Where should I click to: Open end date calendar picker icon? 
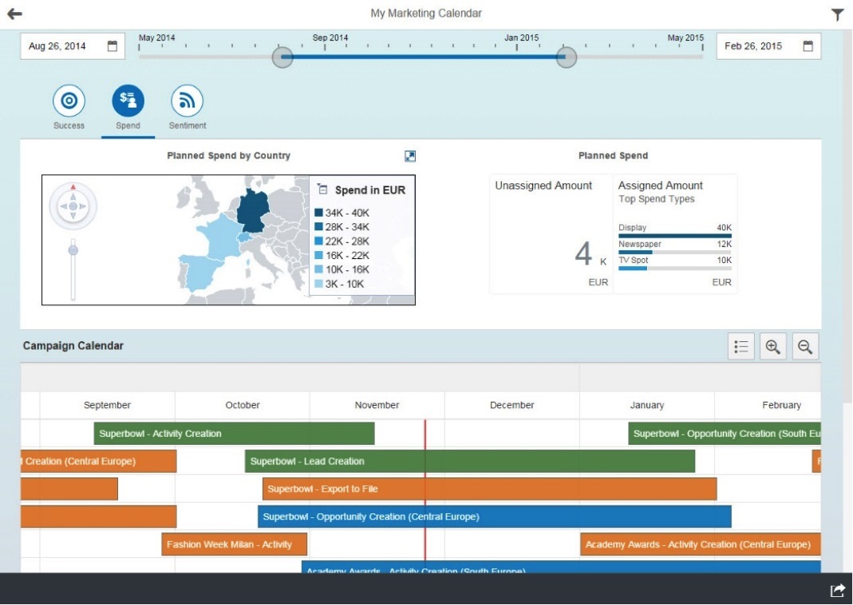pos(808,46)
